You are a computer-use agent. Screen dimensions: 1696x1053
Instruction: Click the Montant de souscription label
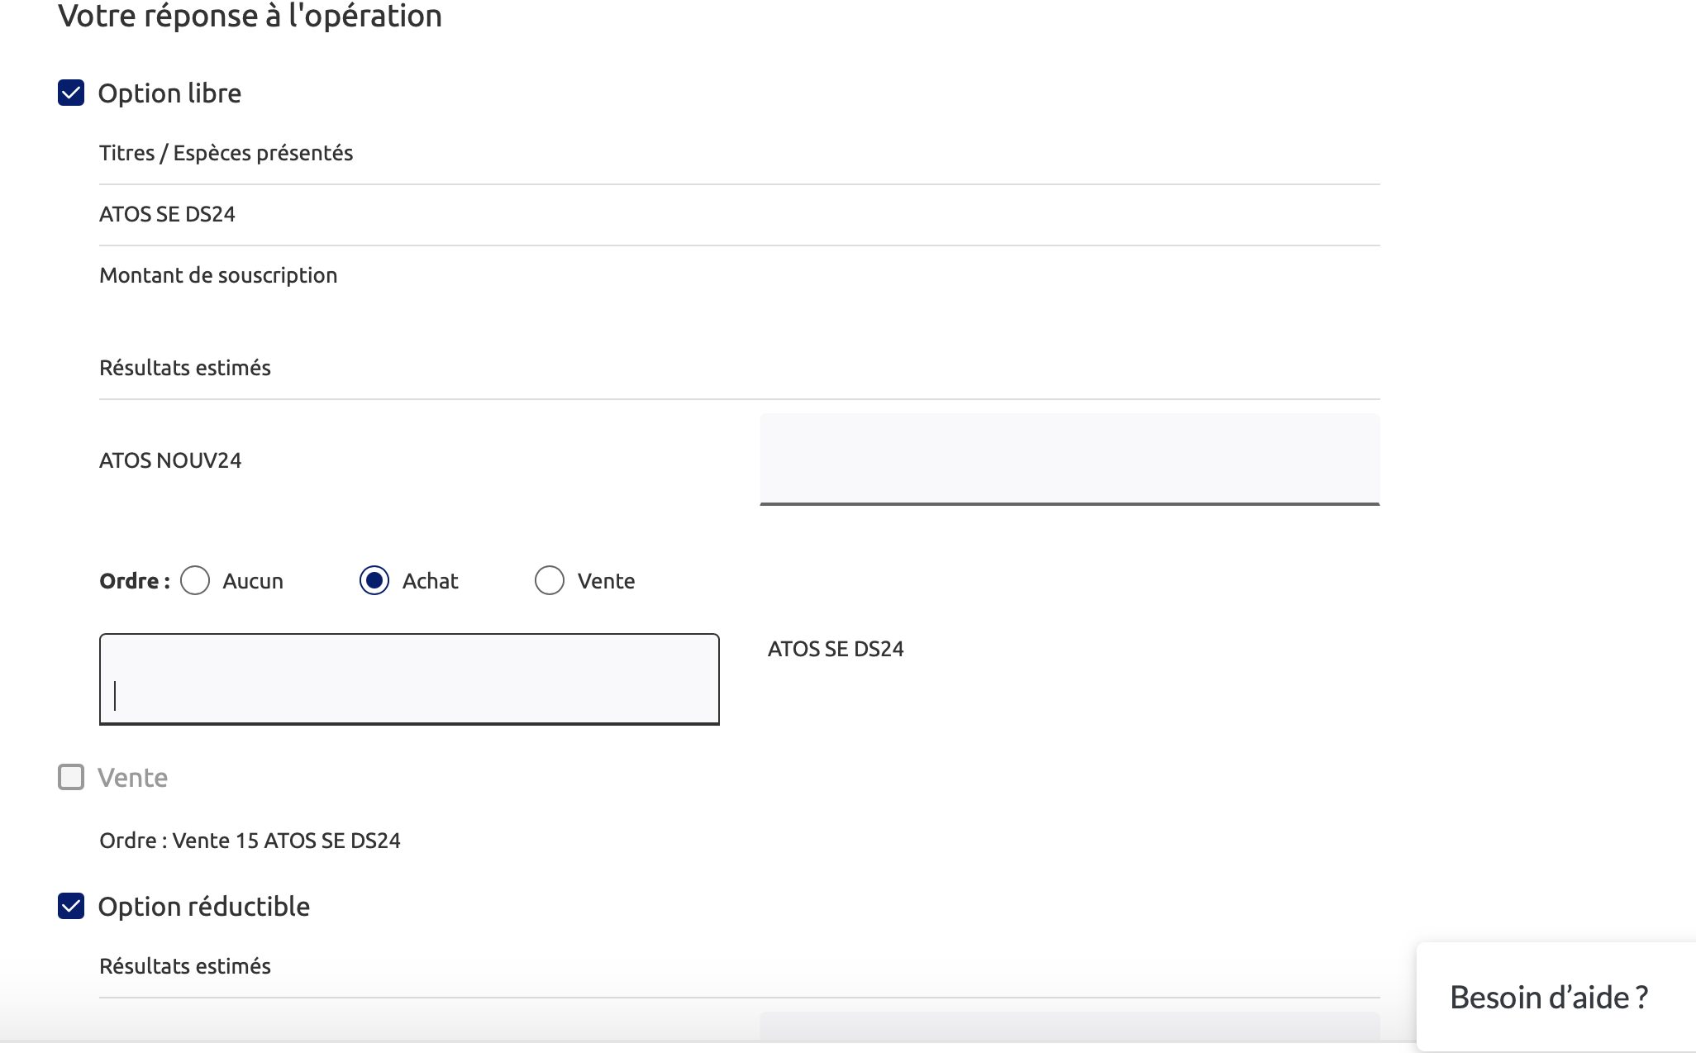(218, 275)
